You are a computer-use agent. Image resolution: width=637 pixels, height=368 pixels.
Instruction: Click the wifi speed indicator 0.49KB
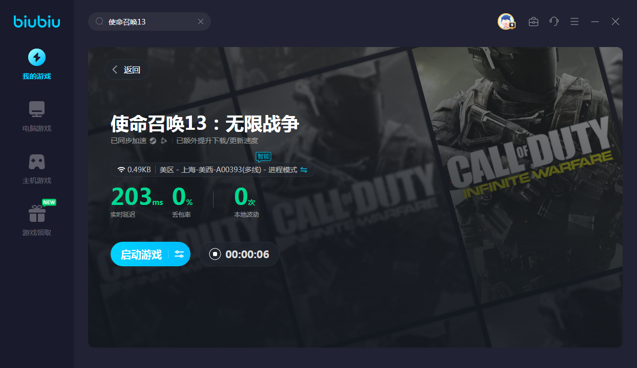(134, 170)
